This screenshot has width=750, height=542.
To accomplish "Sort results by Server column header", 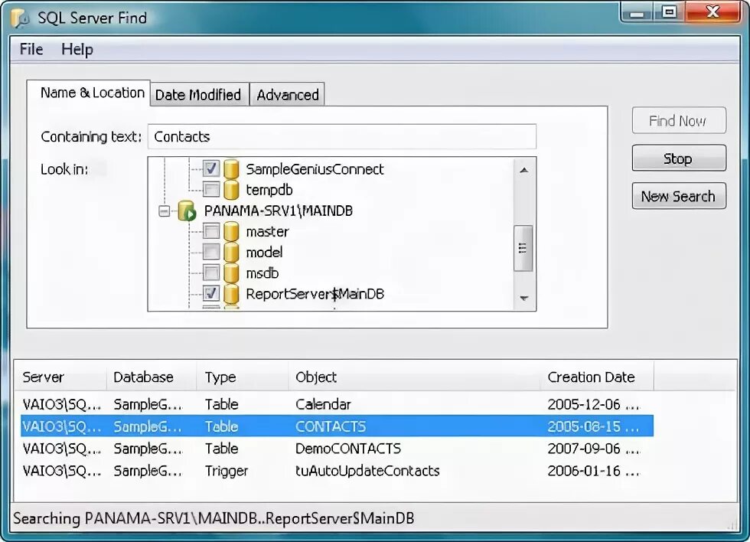I will [x=60, y=377].
